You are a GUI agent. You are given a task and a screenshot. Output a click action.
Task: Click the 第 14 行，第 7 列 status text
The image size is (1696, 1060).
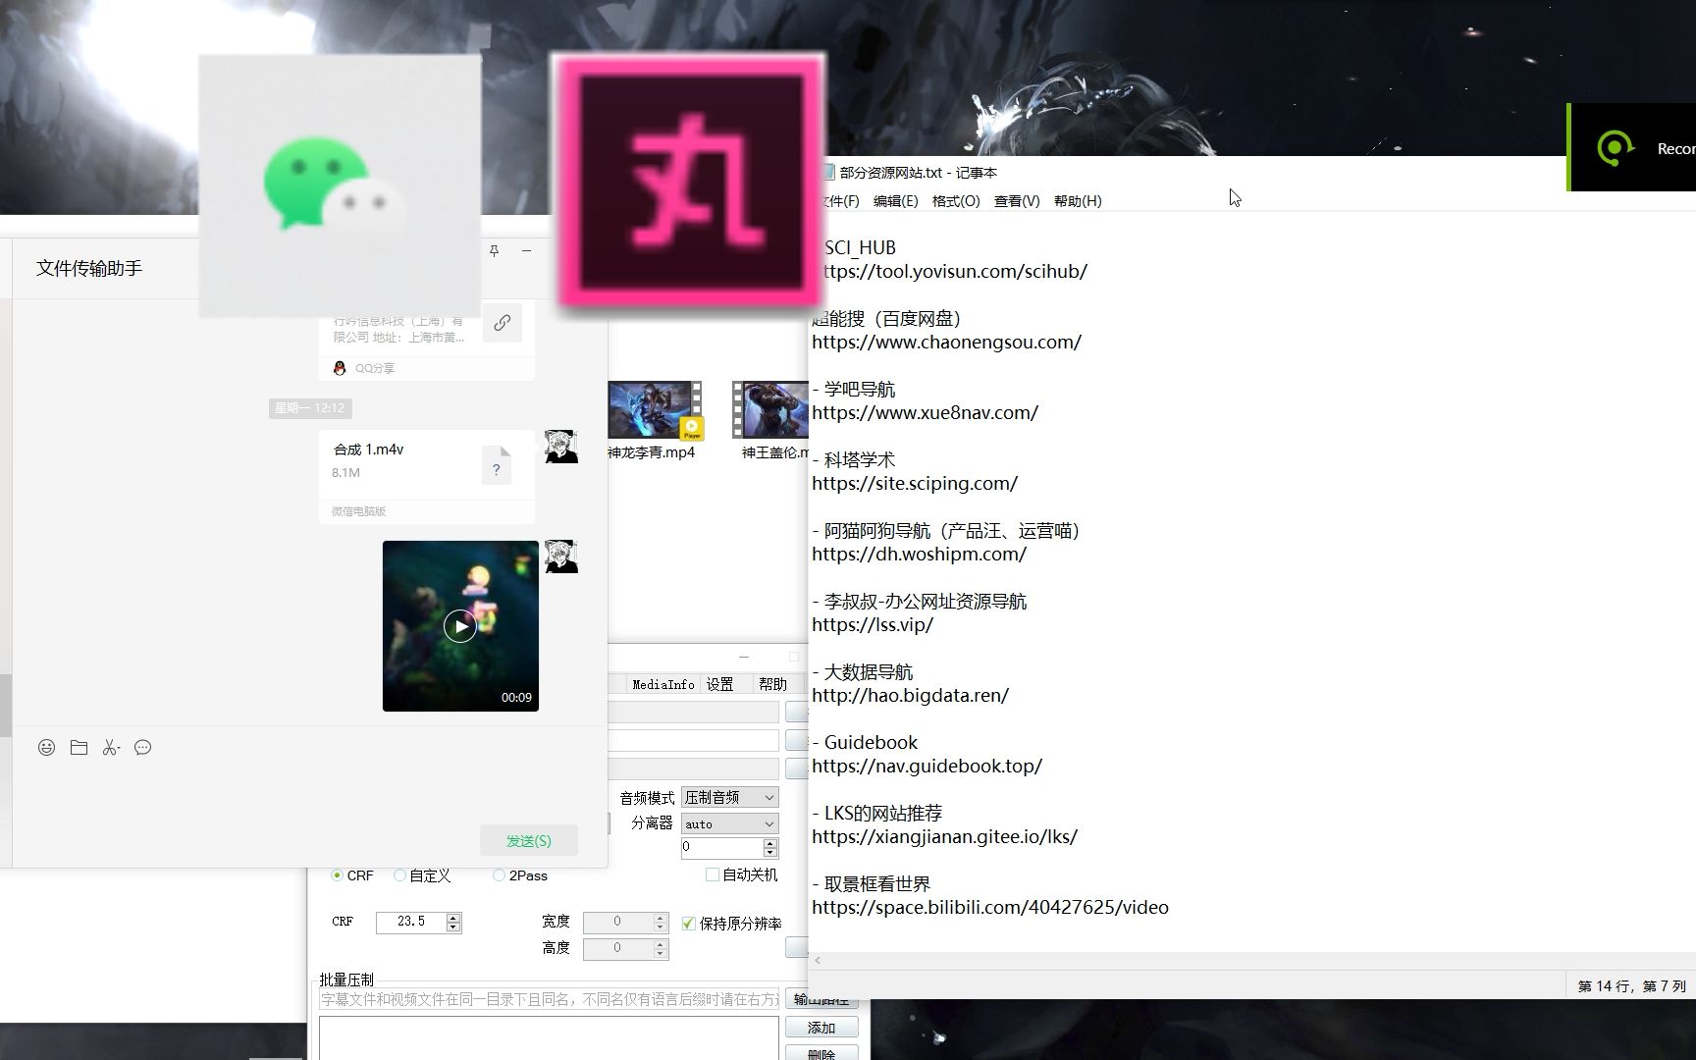pos(1631,985)
